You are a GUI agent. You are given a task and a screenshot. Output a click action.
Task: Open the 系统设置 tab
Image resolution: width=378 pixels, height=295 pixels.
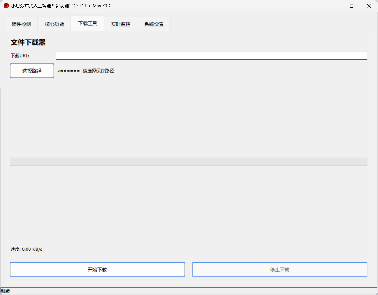pyautogui.click(x=154, y=24)
